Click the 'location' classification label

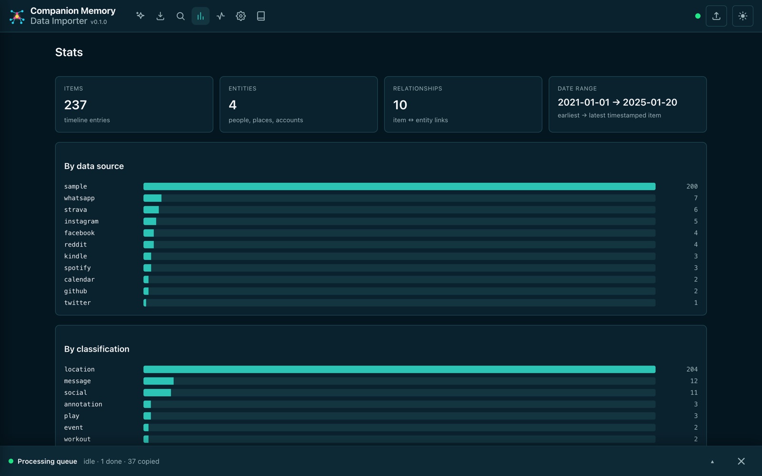coord(80,369)
